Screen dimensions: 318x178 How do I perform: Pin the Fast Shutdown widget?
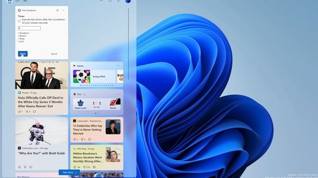point(58,10)
